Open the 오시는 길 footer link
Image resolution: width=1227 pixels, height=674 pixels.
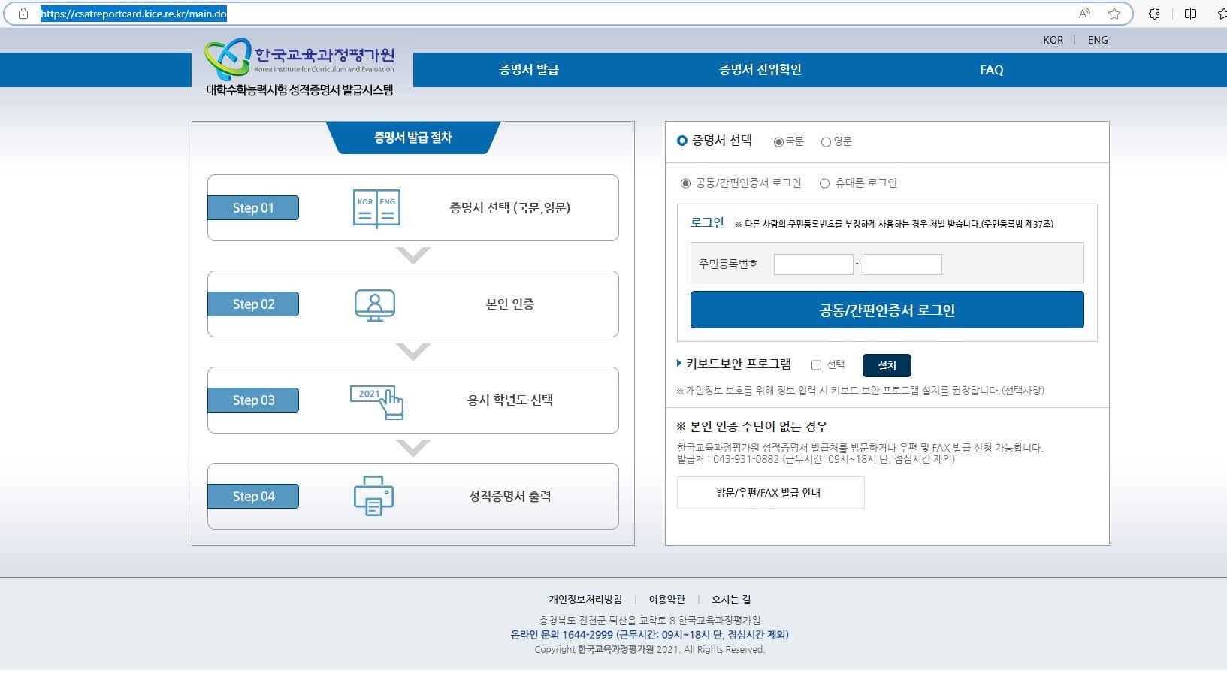[x=731, y=600]
